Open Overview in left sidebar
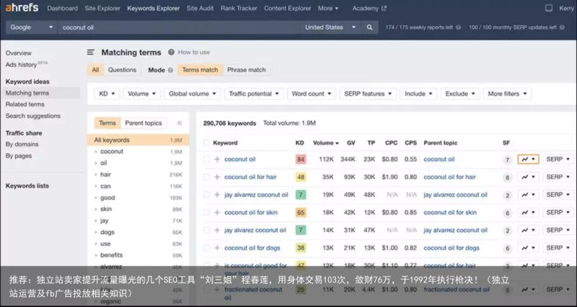The height and width of the screenshot is (307, 577). pos(19,53)
